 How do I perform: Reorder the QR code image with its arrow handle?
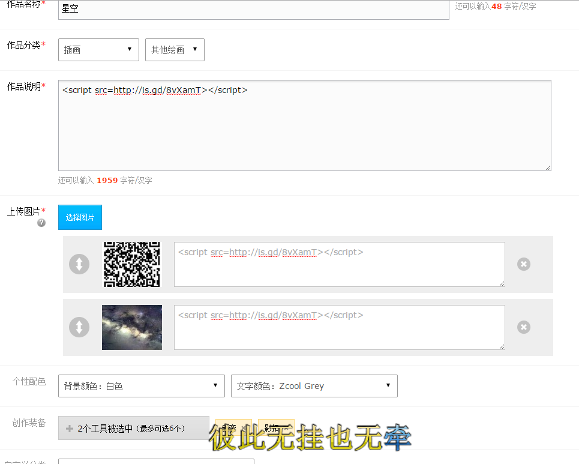coord(79,264)
